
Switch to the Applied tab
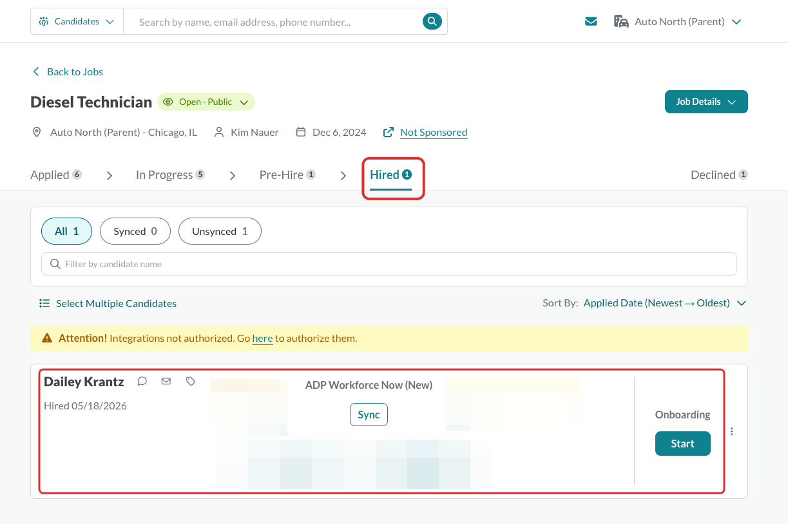coord(56,174)
